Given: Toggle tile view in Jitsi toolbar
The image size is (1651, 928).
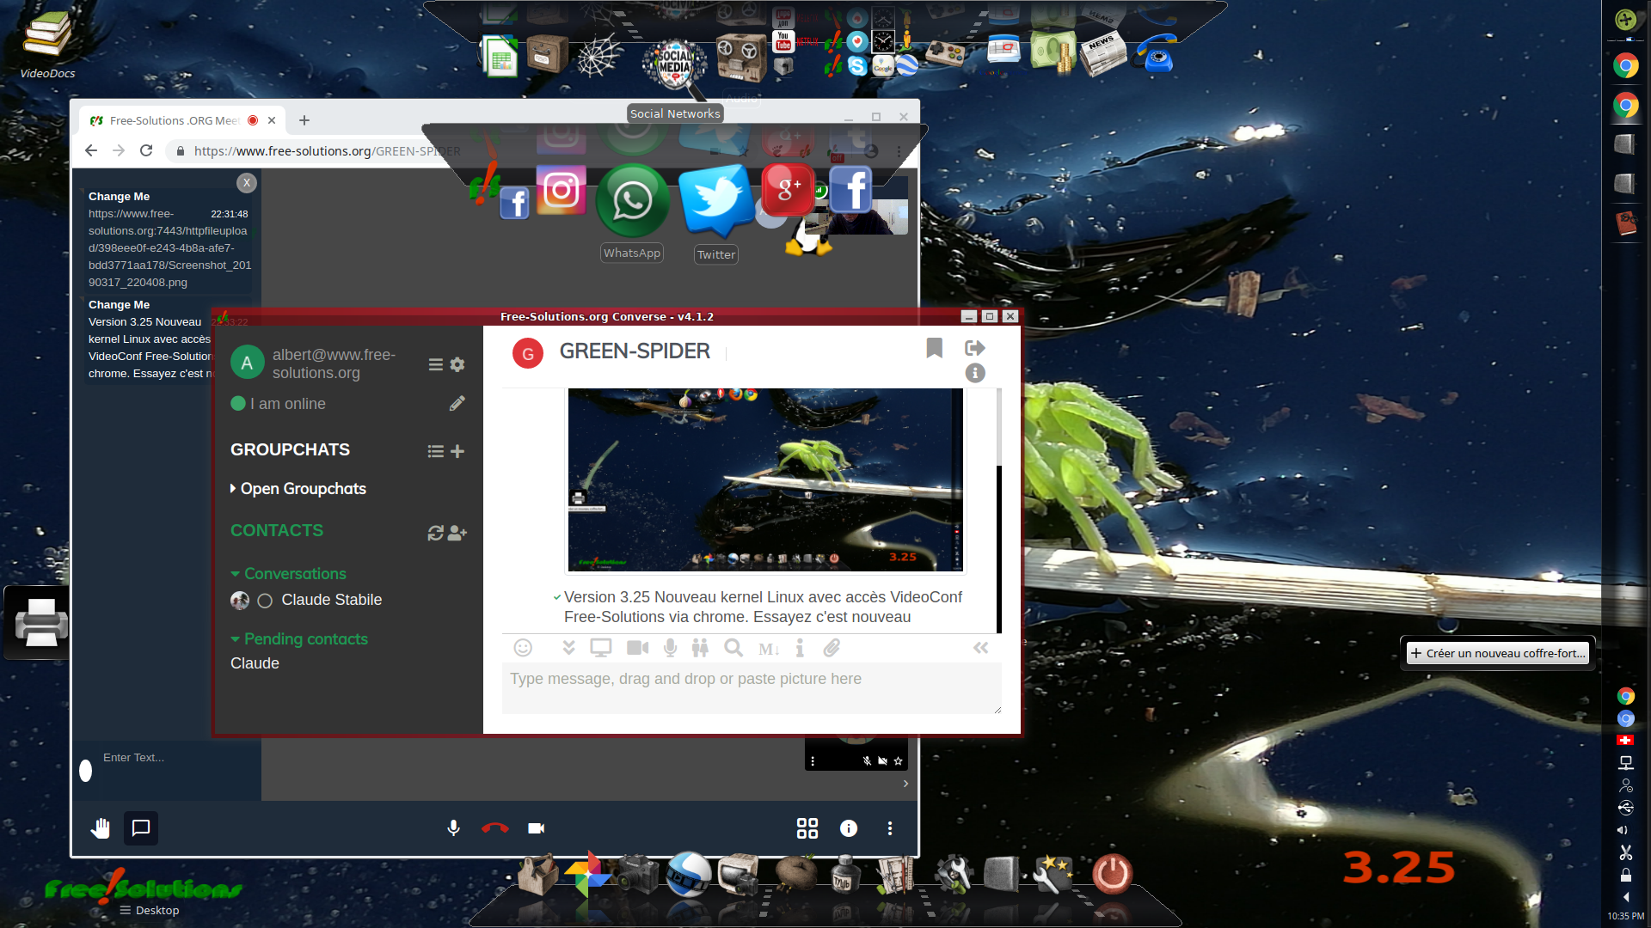Looking at the screenshot, I should click(807, 828).
